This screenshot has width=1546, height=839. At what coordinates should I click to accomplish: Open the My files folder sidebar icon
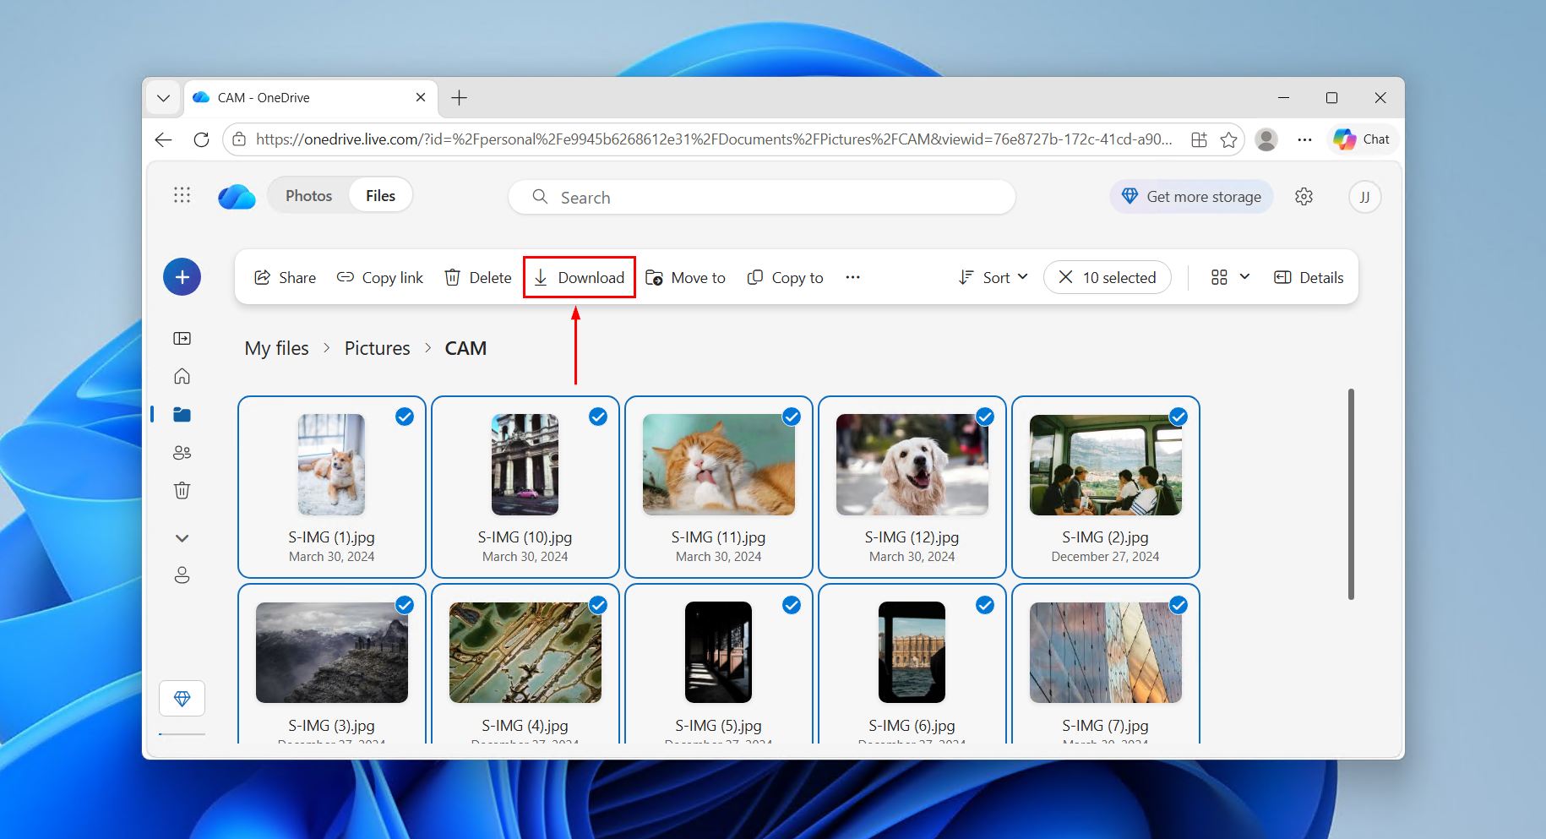pyautogui.click(x=182, y=414)
